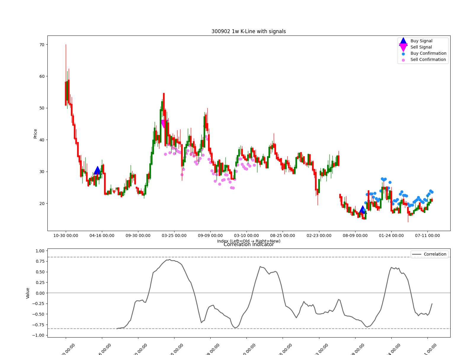Click the price tick label 50

pyautogui.click(x=42, y=108)
